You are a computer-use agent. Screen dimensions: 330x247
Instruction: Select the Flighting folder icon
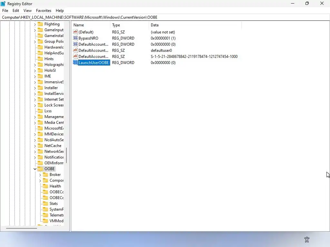click(x=40, y=24)
